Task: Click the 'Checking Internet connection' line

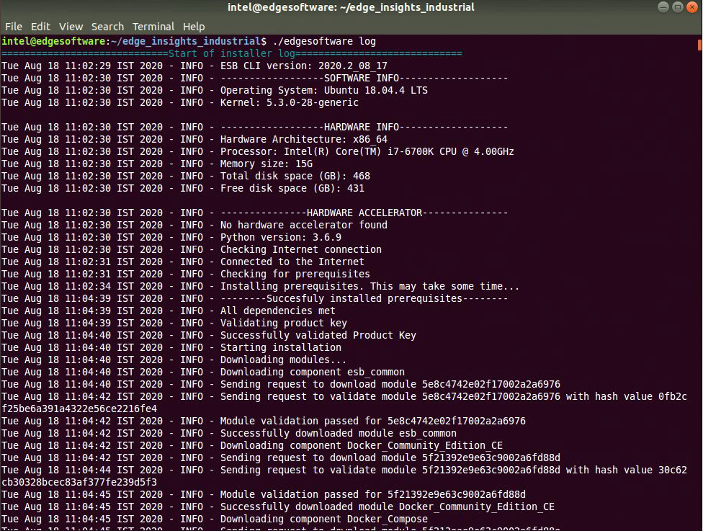Action: coord(192,249)
